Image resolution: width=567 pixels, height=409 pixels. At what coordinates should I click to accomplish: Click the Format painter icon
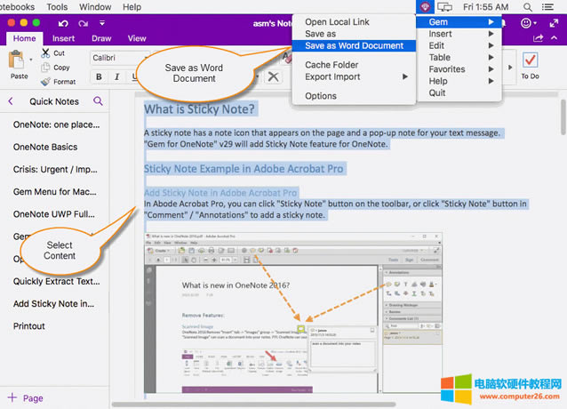point(44,82)
